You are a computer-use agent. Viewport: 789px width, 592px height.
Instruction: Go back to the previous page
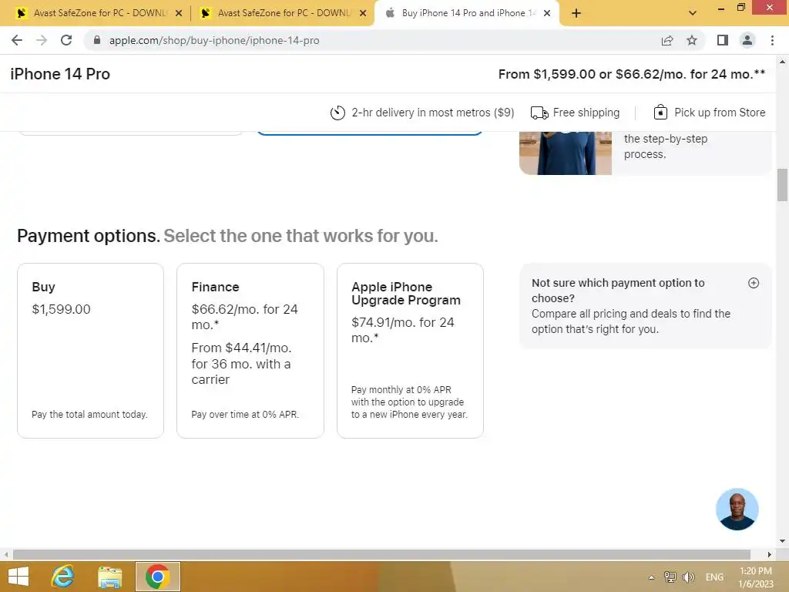pos(17,40)
